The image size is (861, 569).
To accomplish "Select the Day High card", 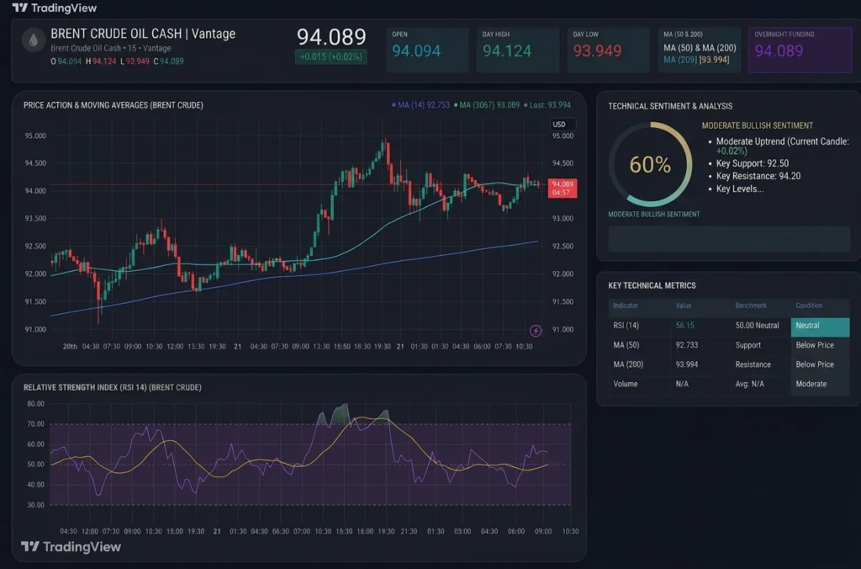I will click(518, 50).
